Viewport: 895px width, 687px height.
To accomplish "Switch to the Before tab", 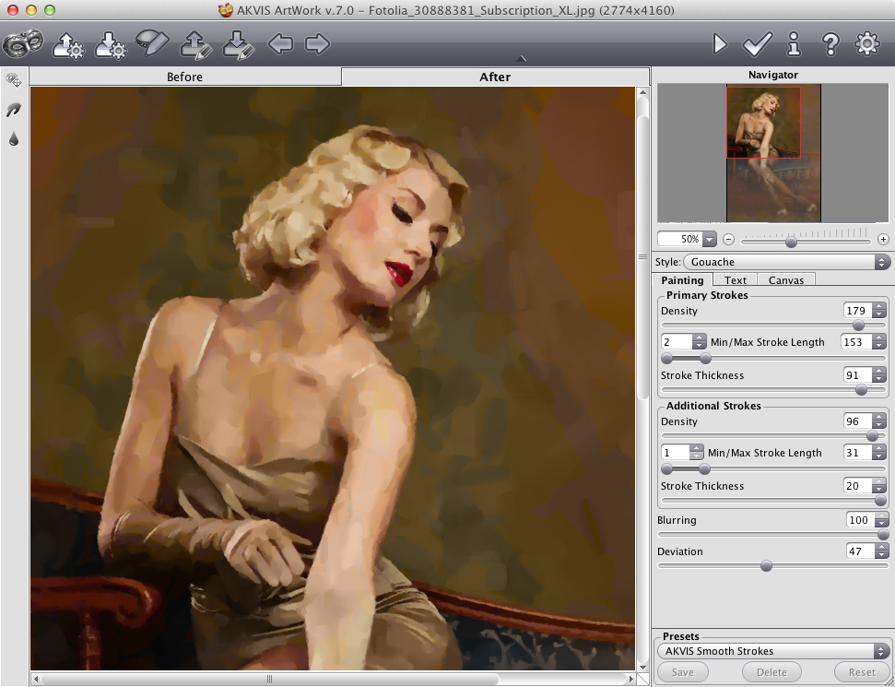I will coord(184,77).
